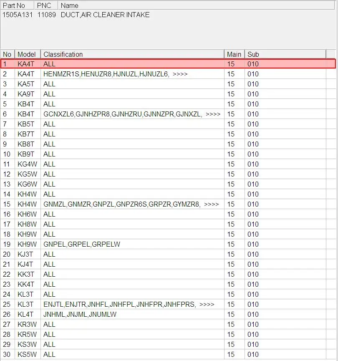Image resolution: width=338 pixels, height=361 pixels.
Task: Expand the >>>> marker in the ENJTL row
Action: (x=207, y=304)
